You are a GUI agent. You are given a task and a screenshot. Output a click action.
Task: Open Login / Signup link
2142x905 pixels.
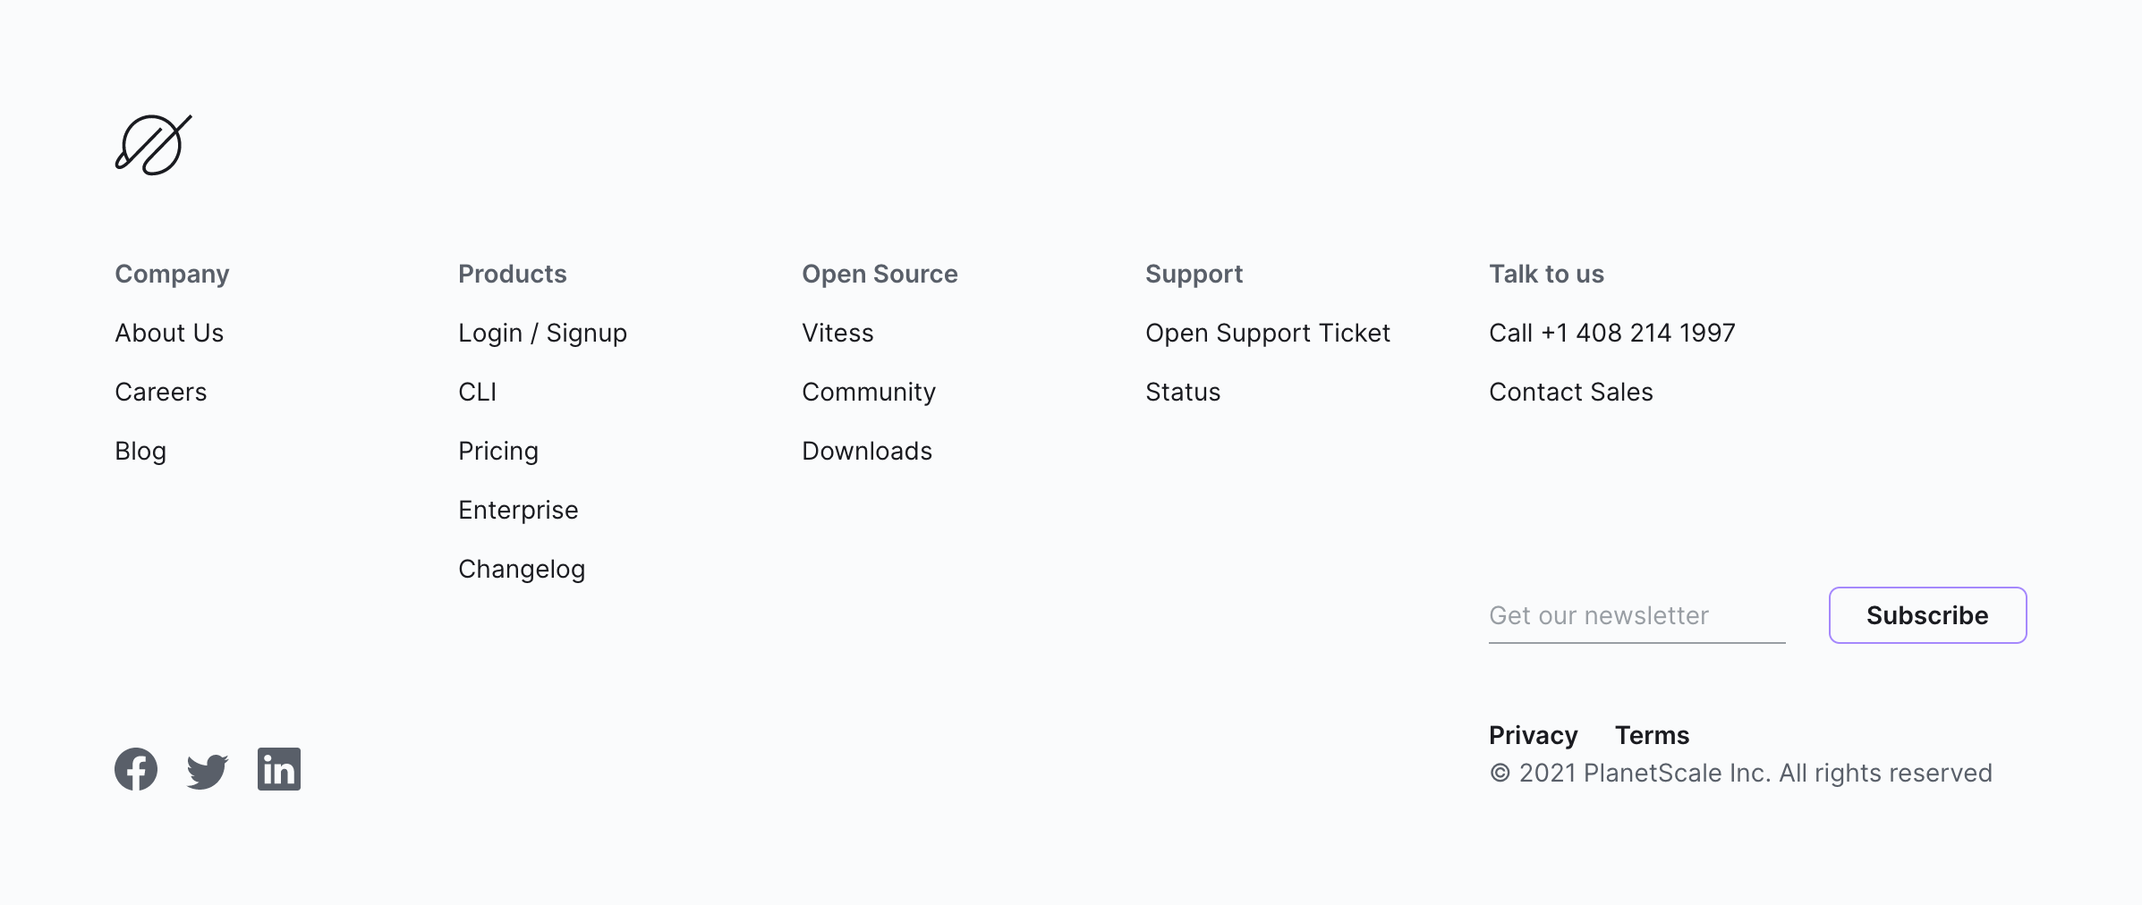point(542,333)
